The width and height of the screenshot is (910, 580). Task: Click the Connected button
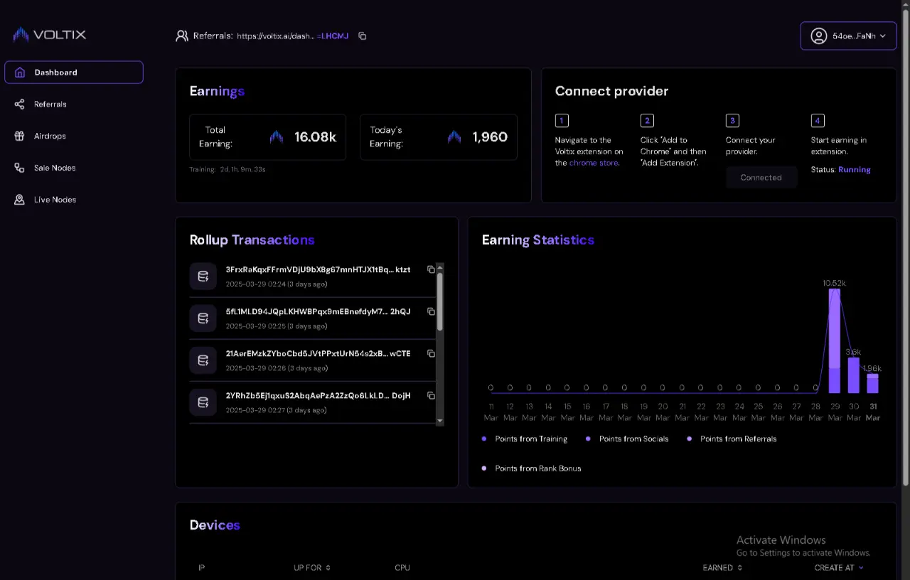pyautogui.click(x=761, y=178)
